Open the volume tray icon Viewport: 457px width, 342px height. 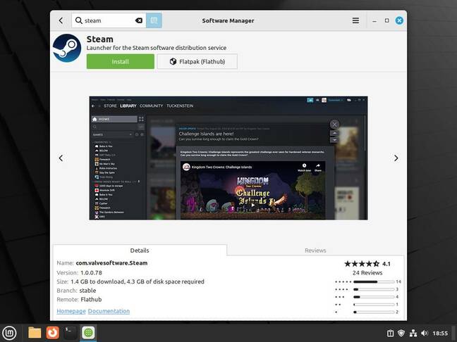tap(425, 334)
